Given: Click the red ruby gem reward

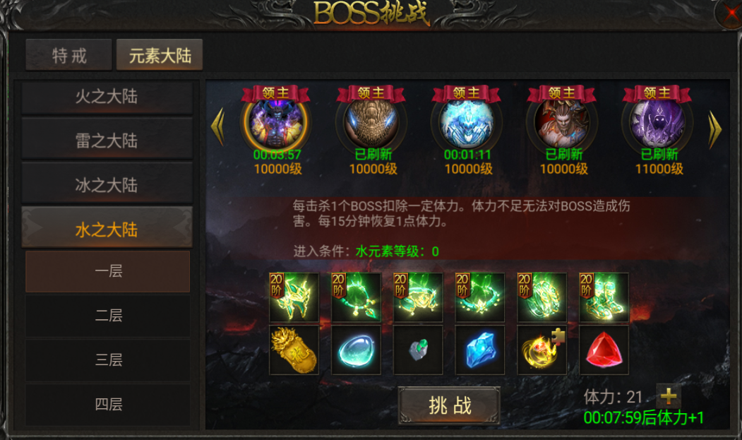Looking at the screenshot, I should point(604,350).
